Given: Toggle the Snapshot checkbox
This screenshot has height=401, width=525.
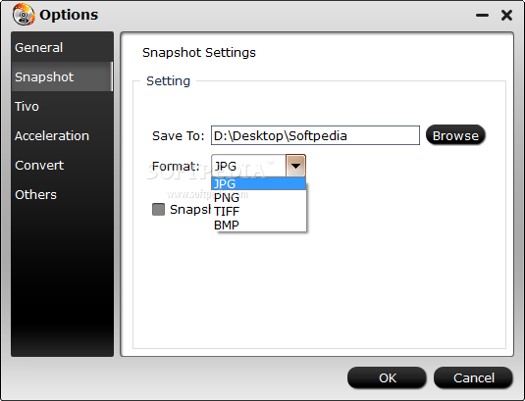Looking at the screenshot, I should point(158,210).
